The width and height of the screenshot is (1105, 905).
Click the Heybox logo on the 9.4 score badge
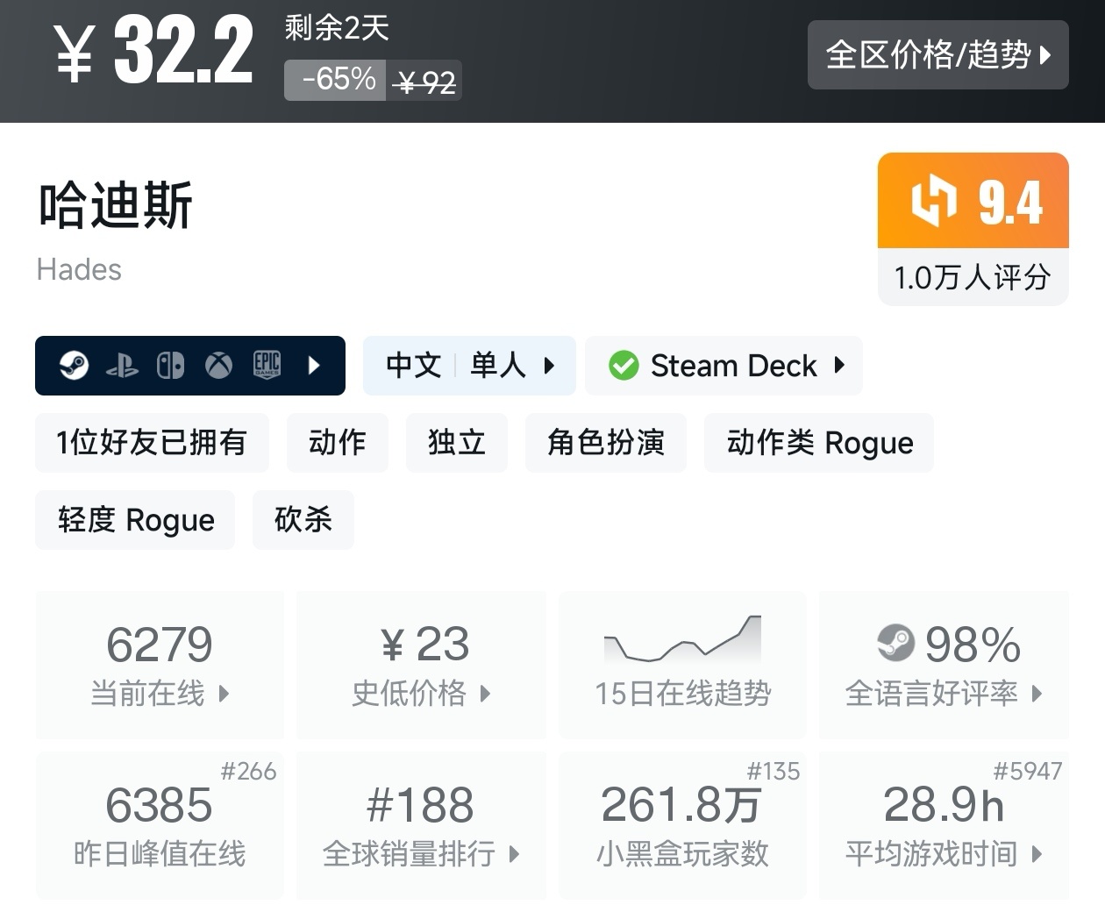pos(933,200)
